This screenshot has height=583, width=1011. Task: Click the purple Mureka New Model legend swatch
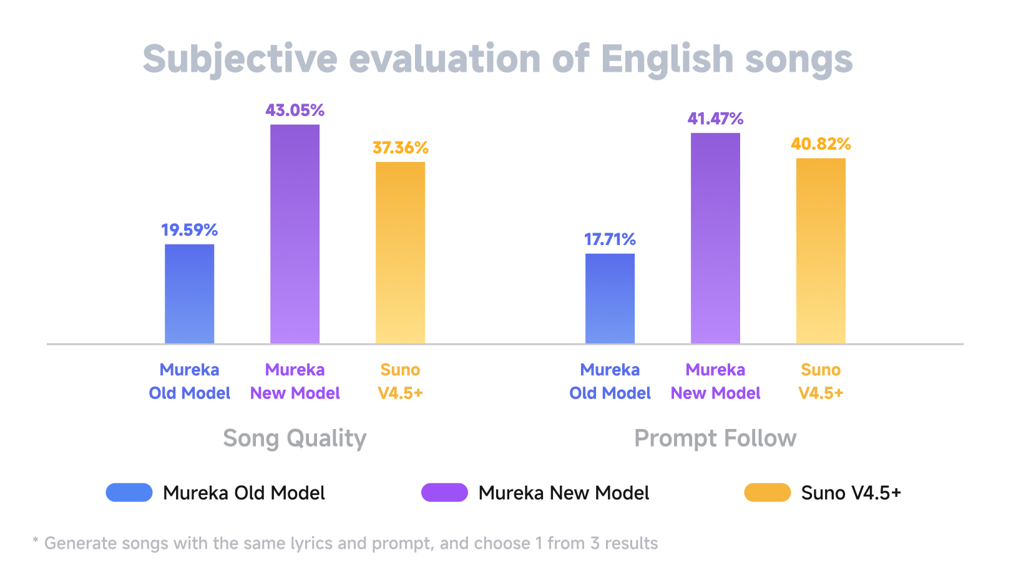pyautogui.click(x=444, y=493)
